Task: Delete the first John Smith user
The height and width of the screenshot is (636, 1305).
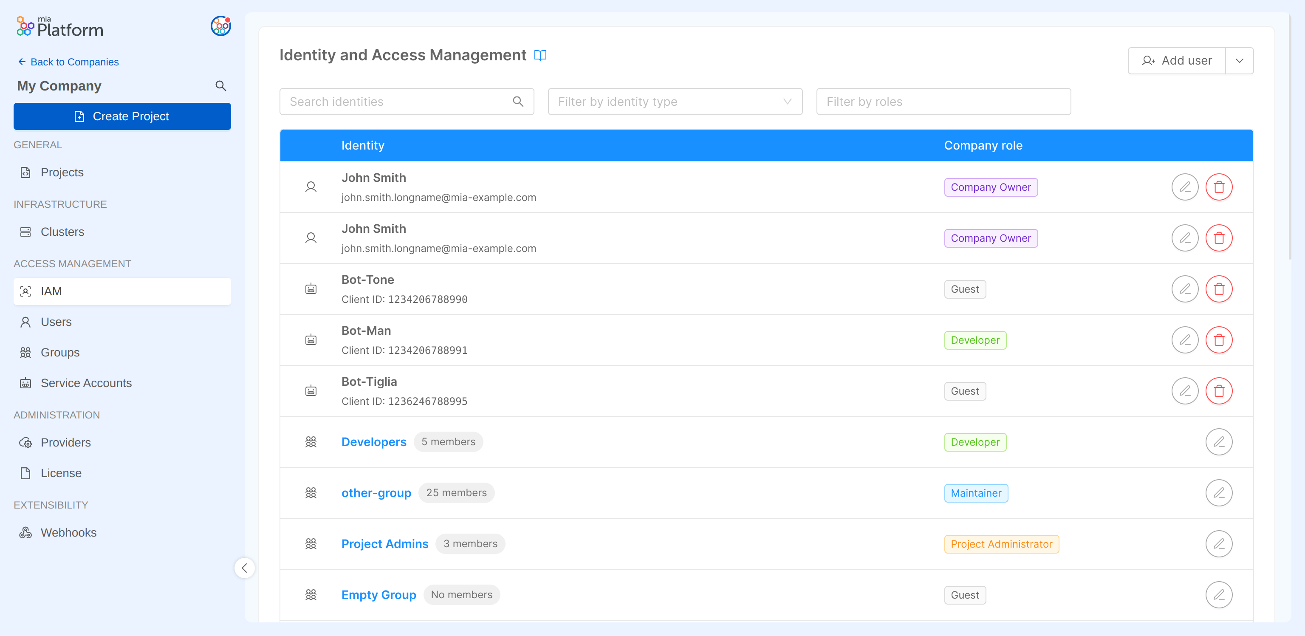Action: (1218, 187)
